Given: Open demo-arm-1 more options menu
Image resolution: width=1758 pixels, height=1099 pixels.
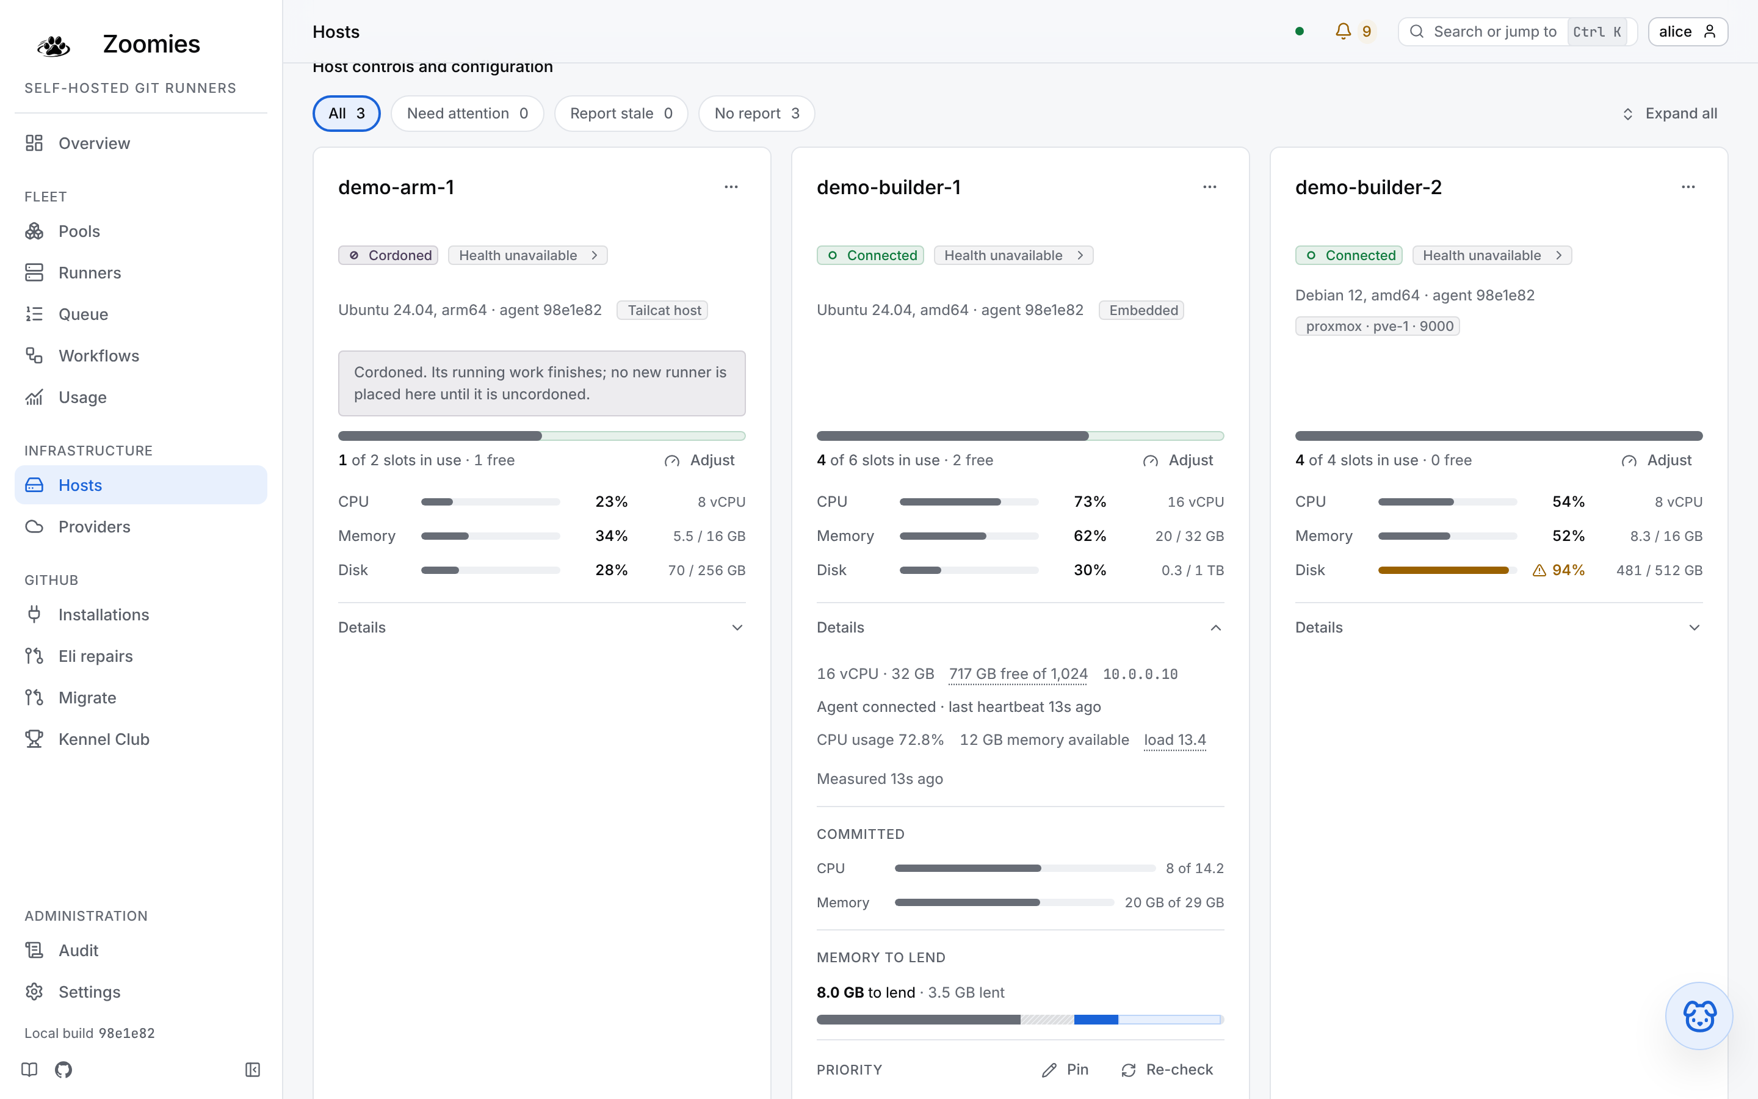Looking at the screenshot, I should click(731, 187).
